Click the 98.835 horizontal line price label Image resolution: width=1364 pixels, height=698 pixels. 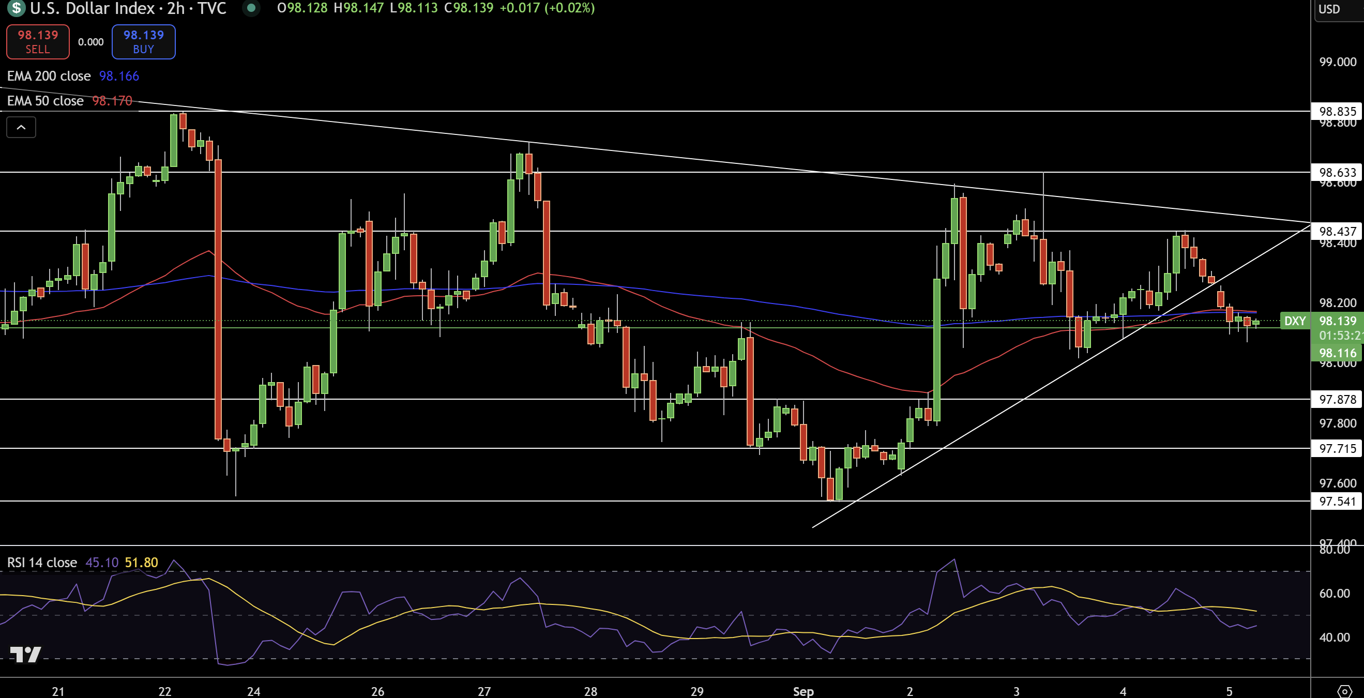point(1337,111)
